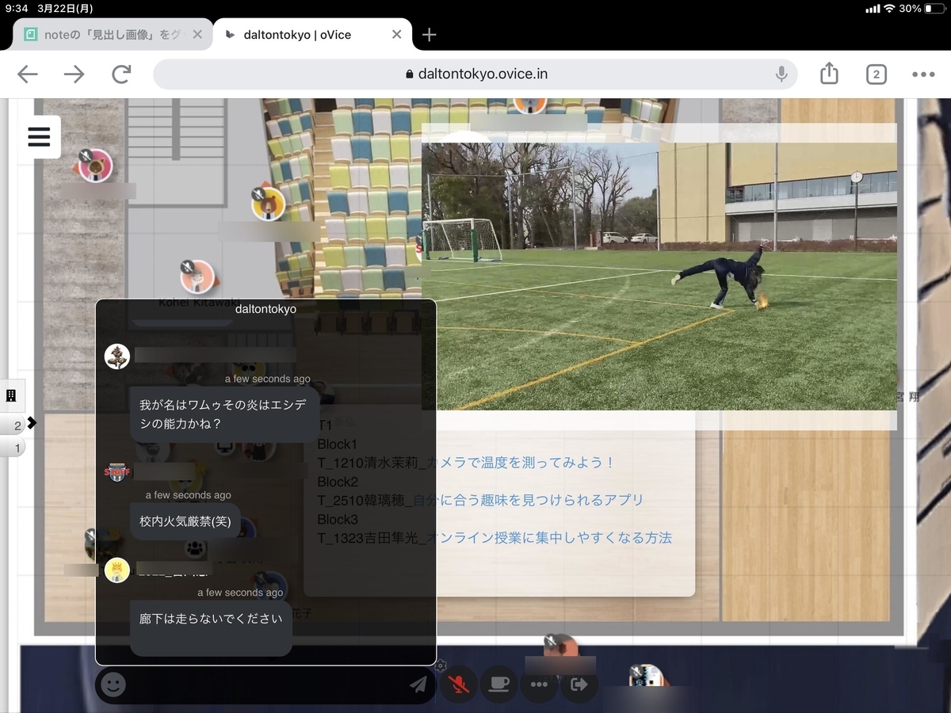
Task: Tap the 校内火気厳禁(笑) chat message
Action: 185,522
